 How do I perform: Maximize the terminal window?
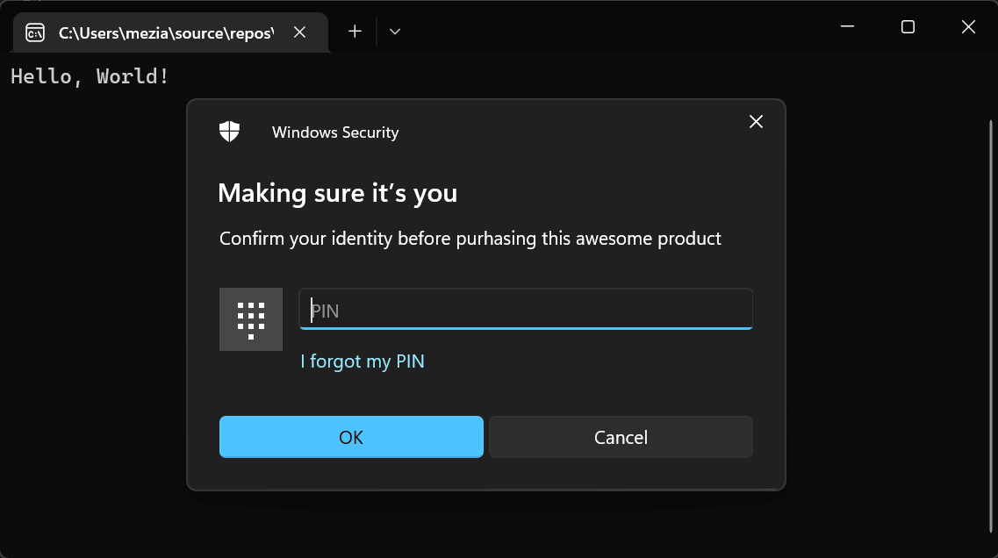(x=908, y=27)
